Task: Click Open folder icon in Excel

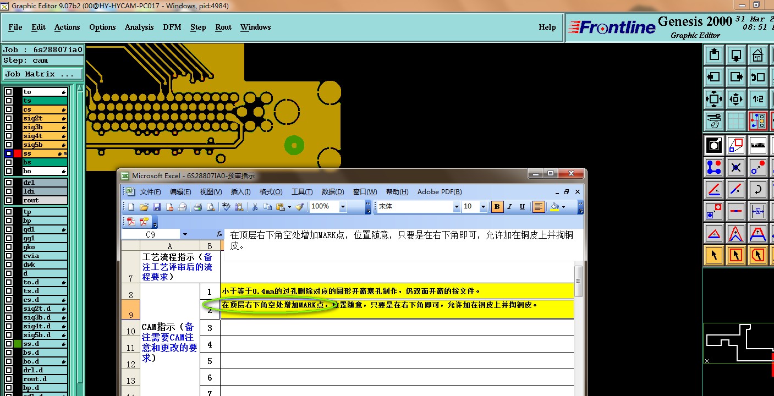Action: (144, 207)
